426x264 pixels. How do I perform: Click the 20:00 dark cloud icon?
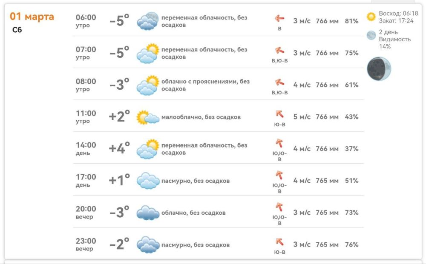[x=148, y=213]
